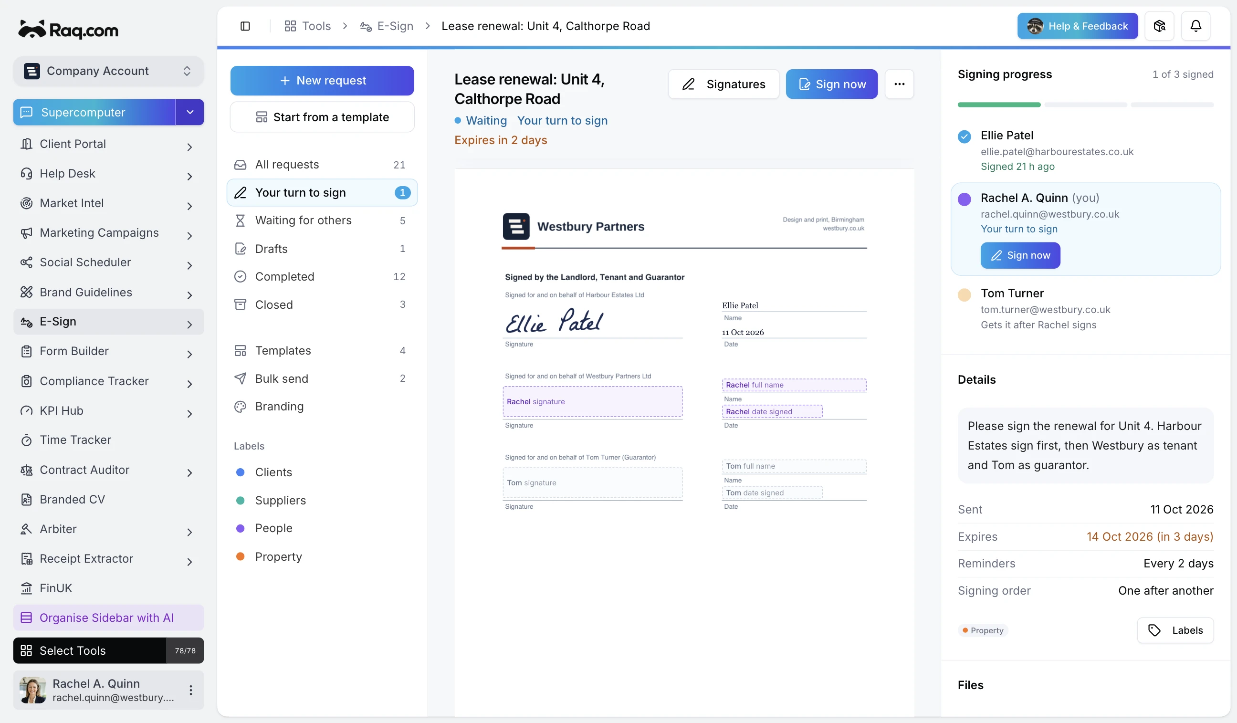Open Rachel A. Quinn account menu dots

click(191, 690)
